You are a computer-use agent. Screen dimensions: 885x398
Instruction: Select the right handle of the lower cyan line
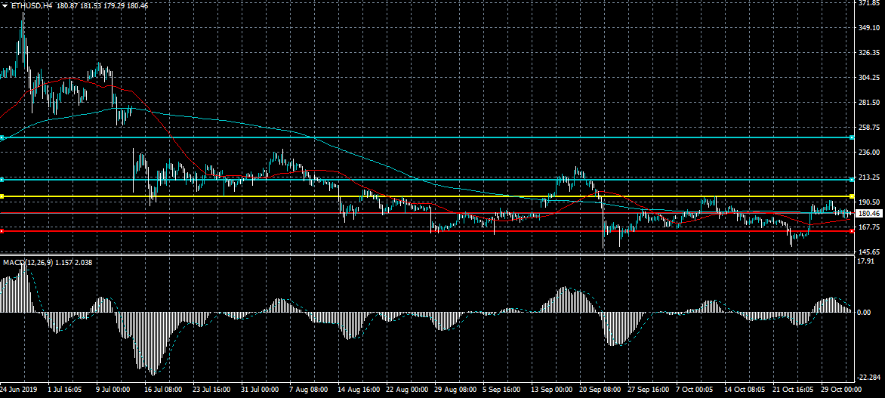pos(851,180)
